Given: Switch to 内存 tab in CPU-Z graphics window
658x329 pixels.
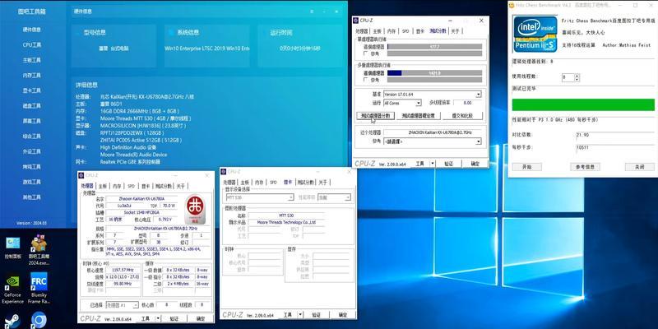Looking at the screenshot, I should 259,182.
